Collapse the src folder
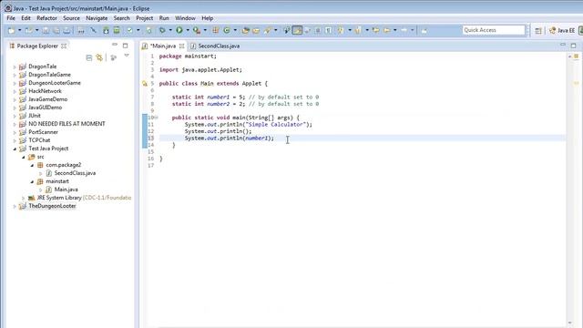 (x=23, y=157)
